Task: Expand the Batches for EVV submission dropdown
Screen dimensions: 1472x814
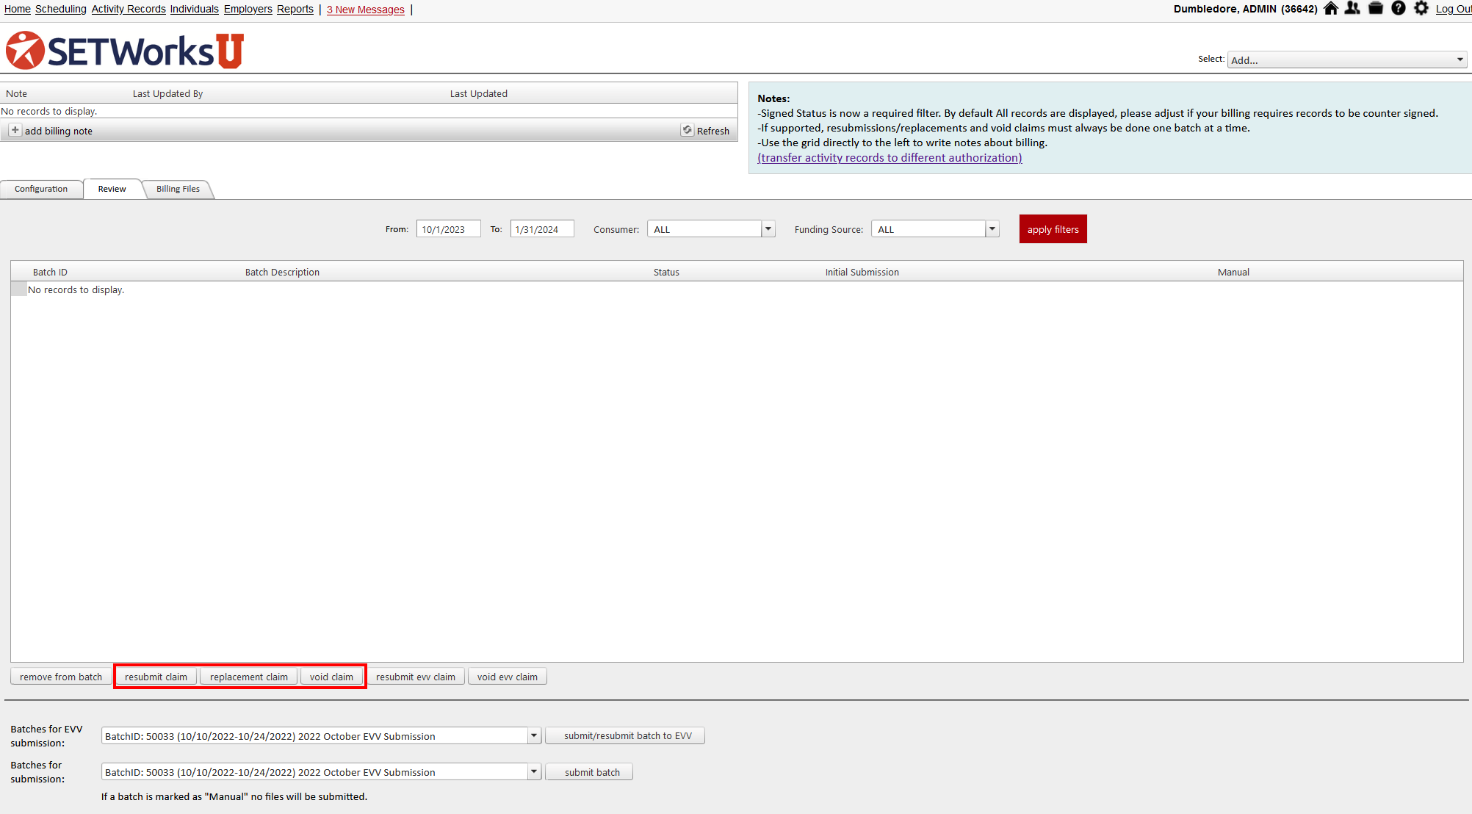Action: (534, 735)
